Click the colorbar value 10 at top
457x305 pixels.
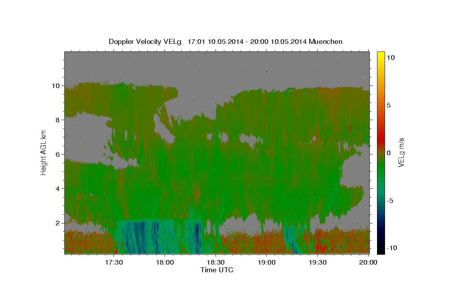391,57
